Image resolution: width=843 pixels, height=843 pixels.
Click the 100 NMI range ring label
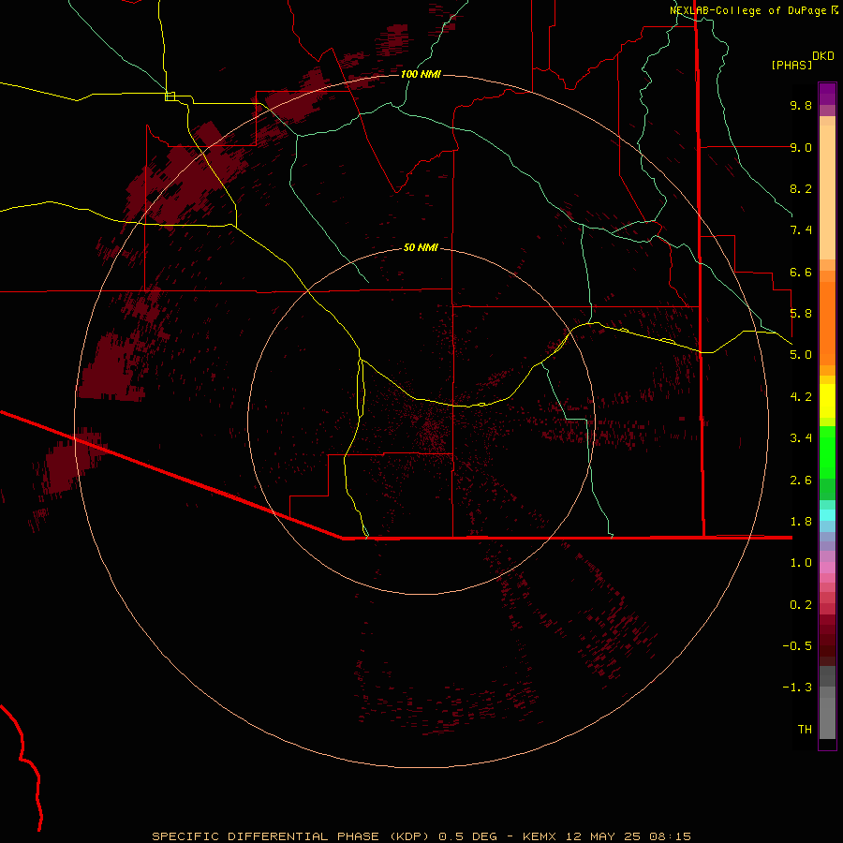coord(421,74)
